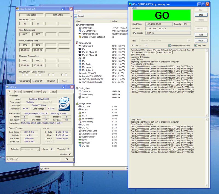Open the Processor #1 selection dropdown
This screenshot has width=219, height=194.
38,149
